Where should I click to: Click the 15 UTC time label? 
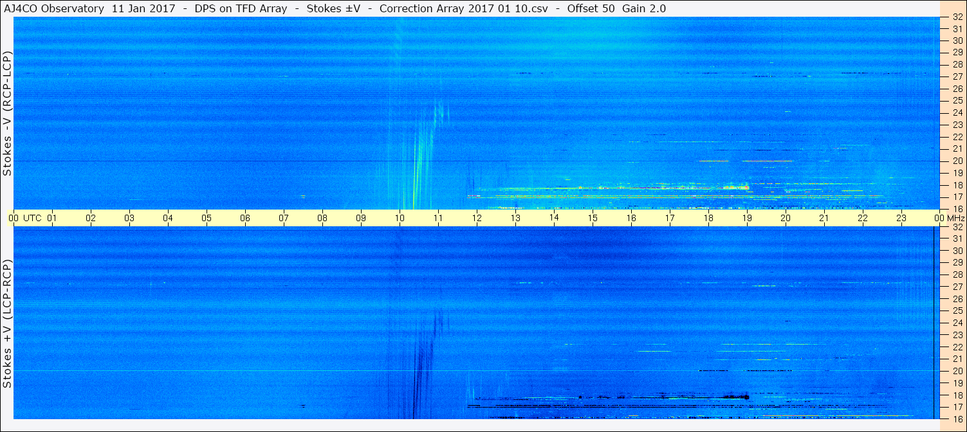pos(593,218)
